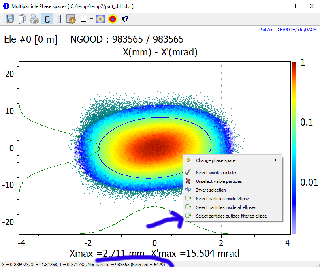320x267 pixels.
Task: Click the ruler scale icon
Action: 59,19
